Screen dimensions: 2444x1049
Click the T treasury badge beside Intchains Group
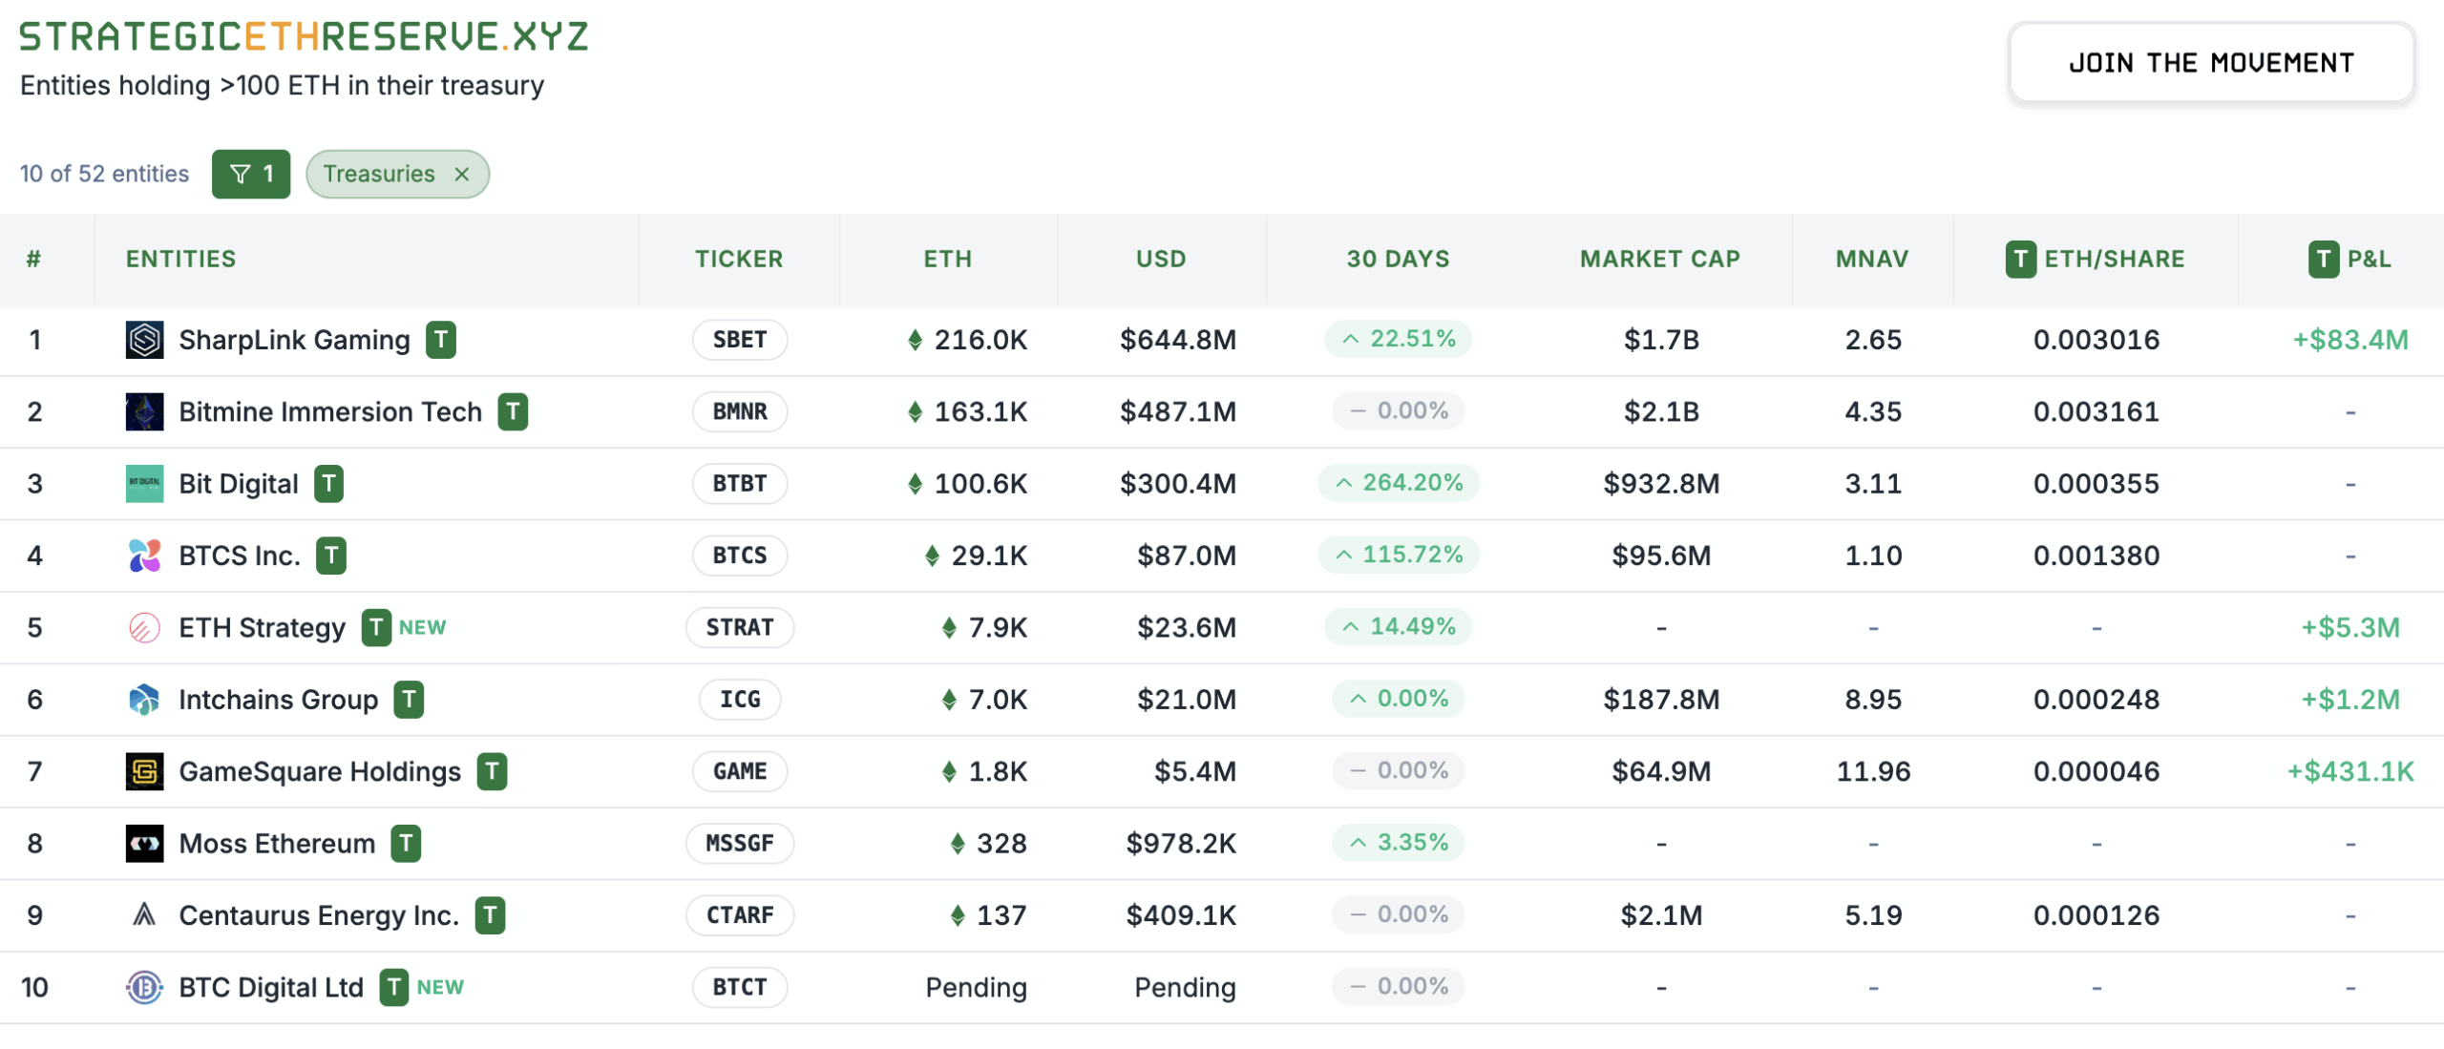(x=409, y=700)
